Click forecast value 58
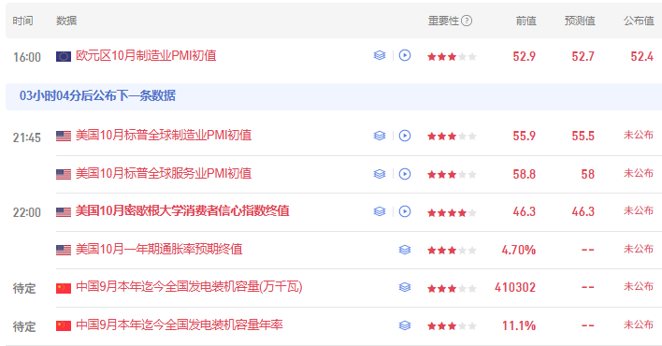Screen dimensions: 662x346 click(x=588, y=174)
